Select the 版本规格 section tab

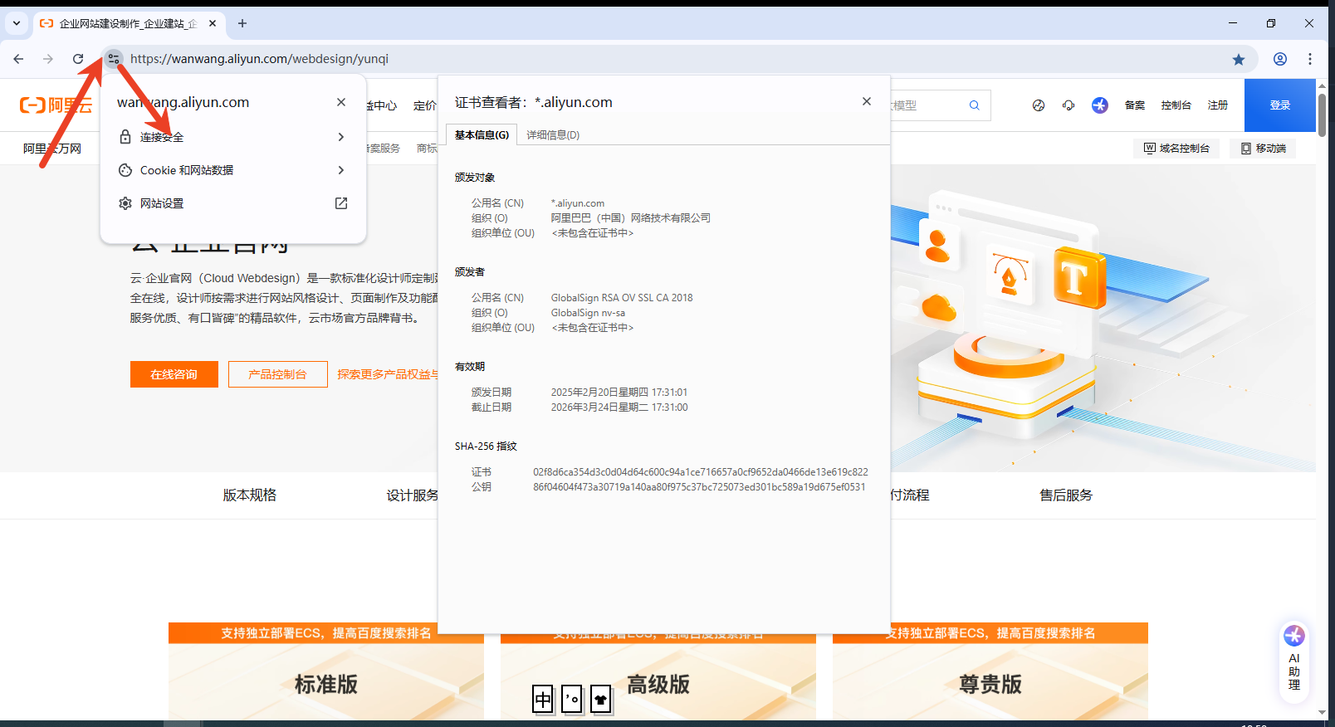click(x=250, y=495)
